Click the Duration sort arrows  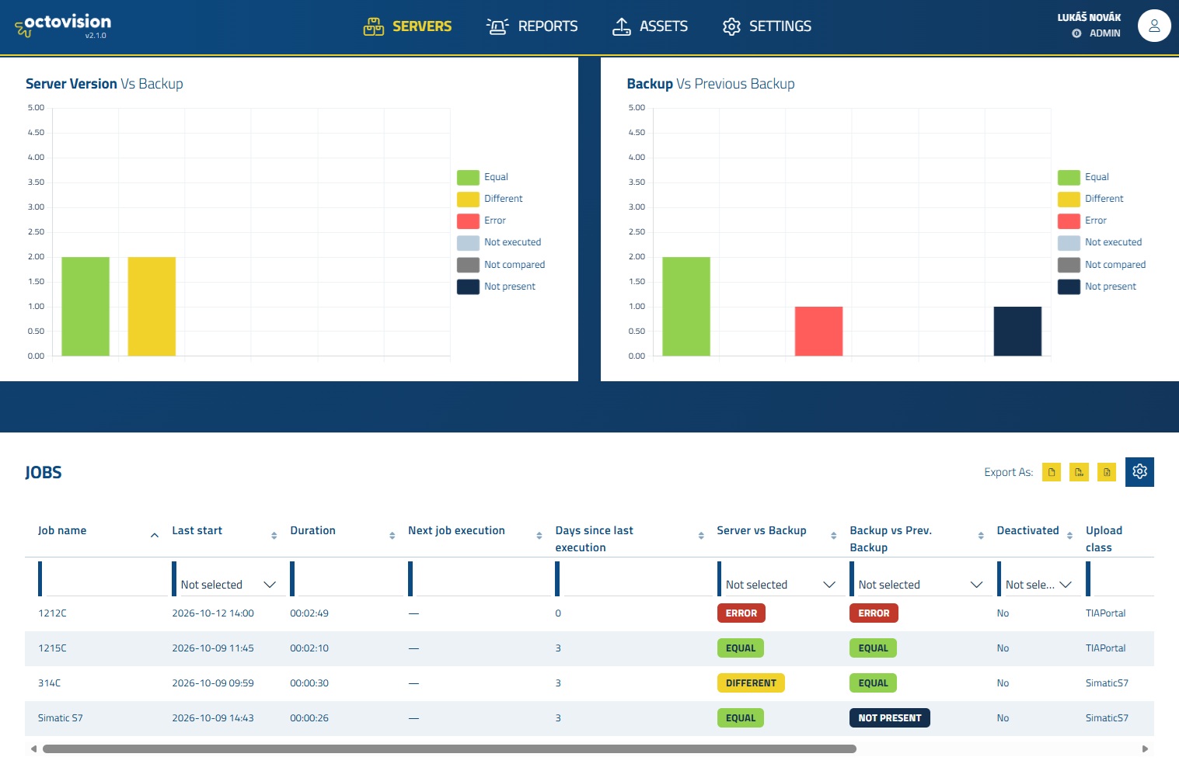tap(392, 536)
